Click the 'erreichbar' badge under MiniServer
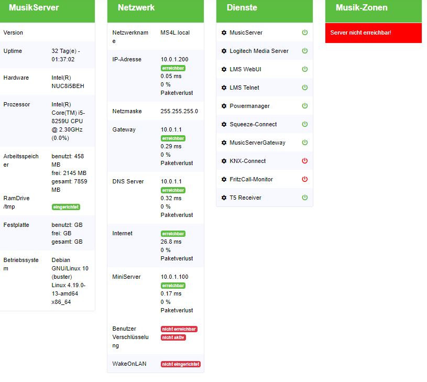 point(173,286)
